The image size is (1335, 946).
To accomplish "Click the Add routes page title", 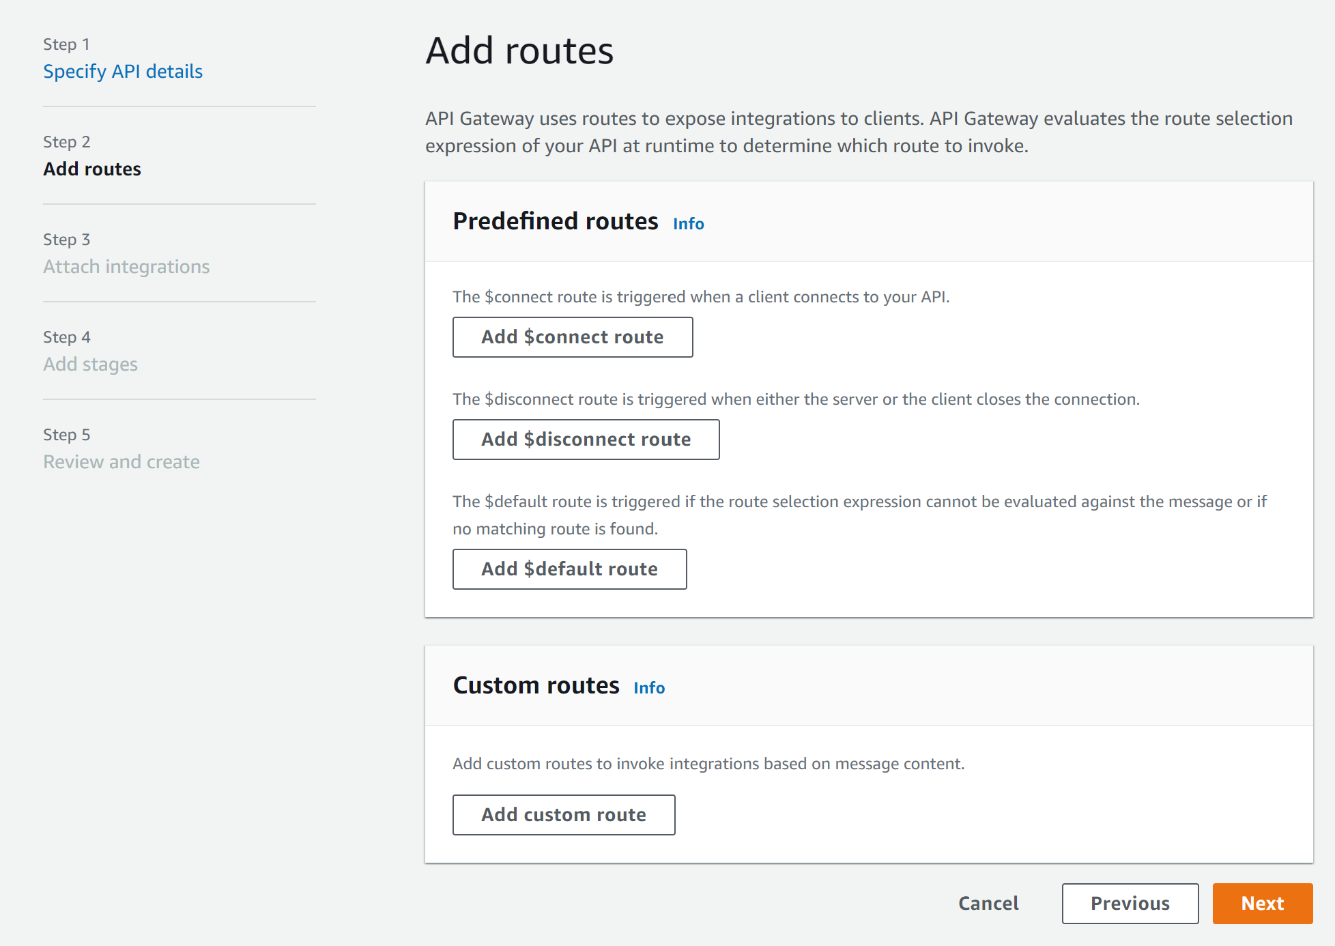I will (519, 51).
